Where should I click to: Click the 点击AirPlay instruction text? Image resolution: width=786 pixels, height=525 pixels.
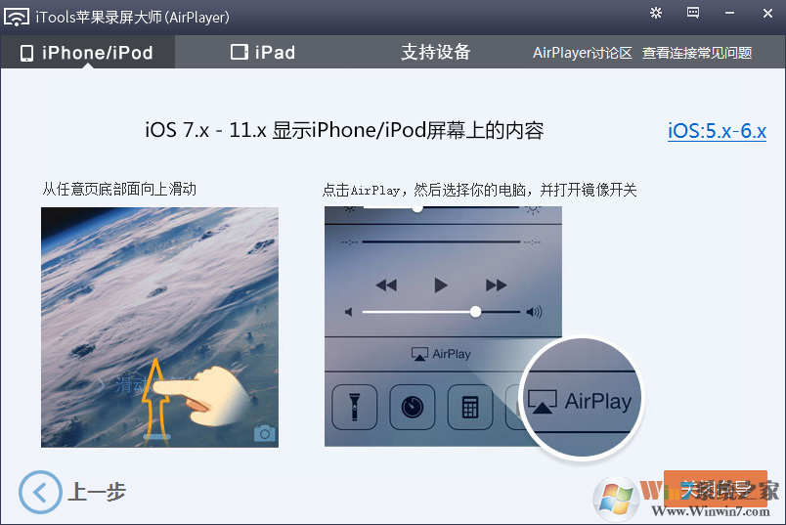(x=480, y=190)
